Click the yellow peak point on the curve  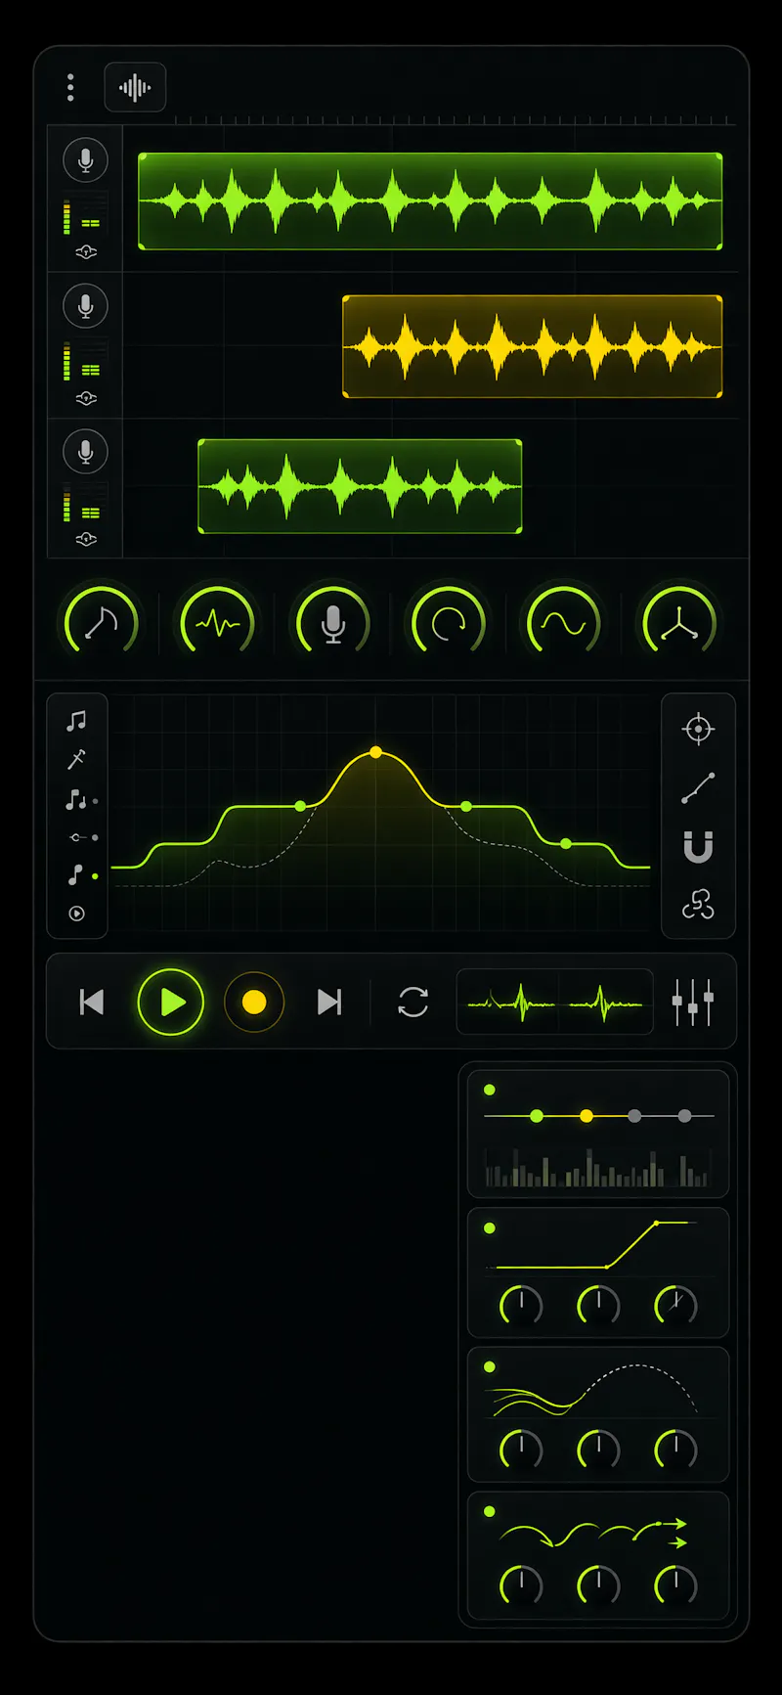pos(375,752)
